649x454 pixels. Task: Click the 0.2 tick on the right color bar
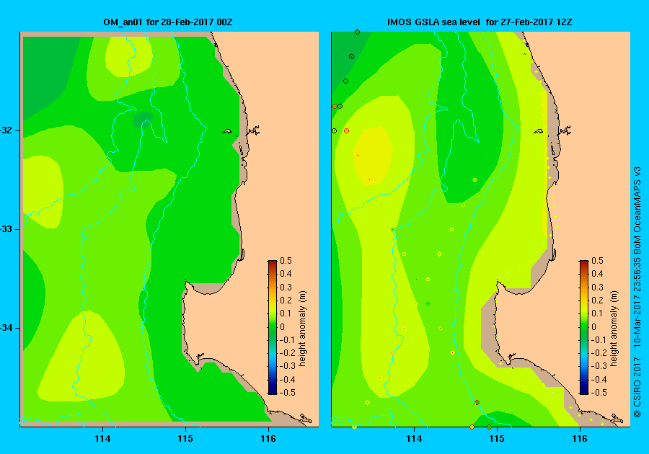point(597,301)
